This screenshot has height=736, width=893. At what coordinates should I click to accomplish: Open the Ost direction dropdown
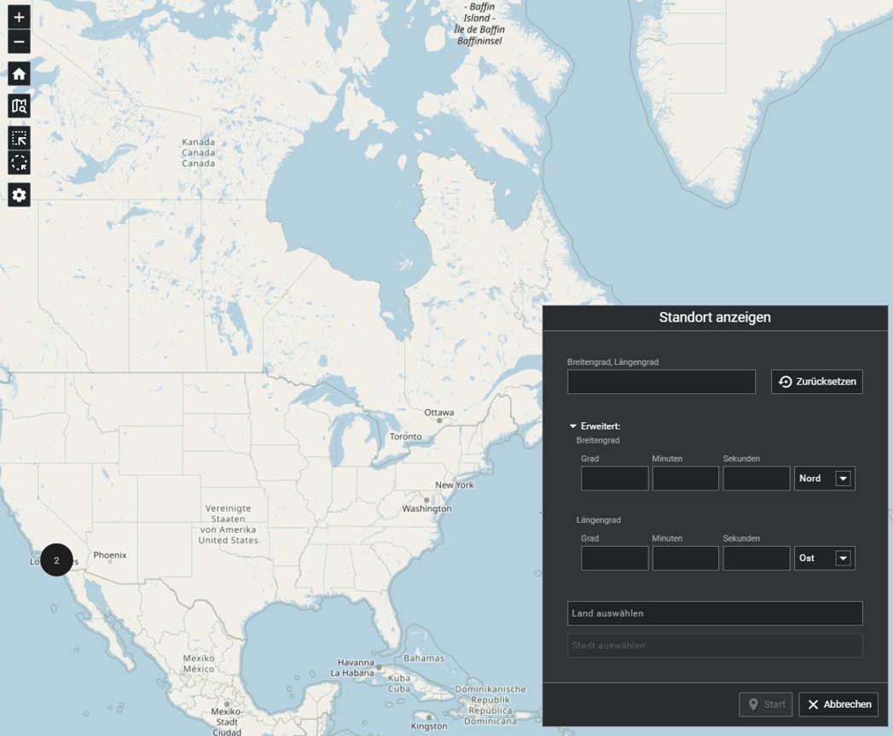click(x=825, y=559)
